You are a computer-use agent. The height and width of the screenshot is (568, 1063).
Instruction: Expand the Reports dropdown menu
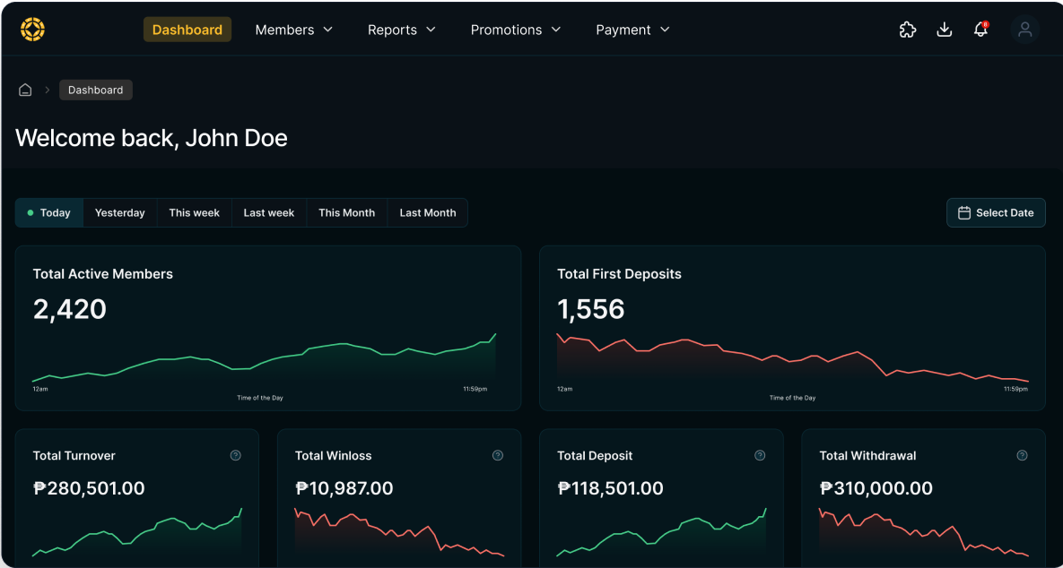click(401, 30)
